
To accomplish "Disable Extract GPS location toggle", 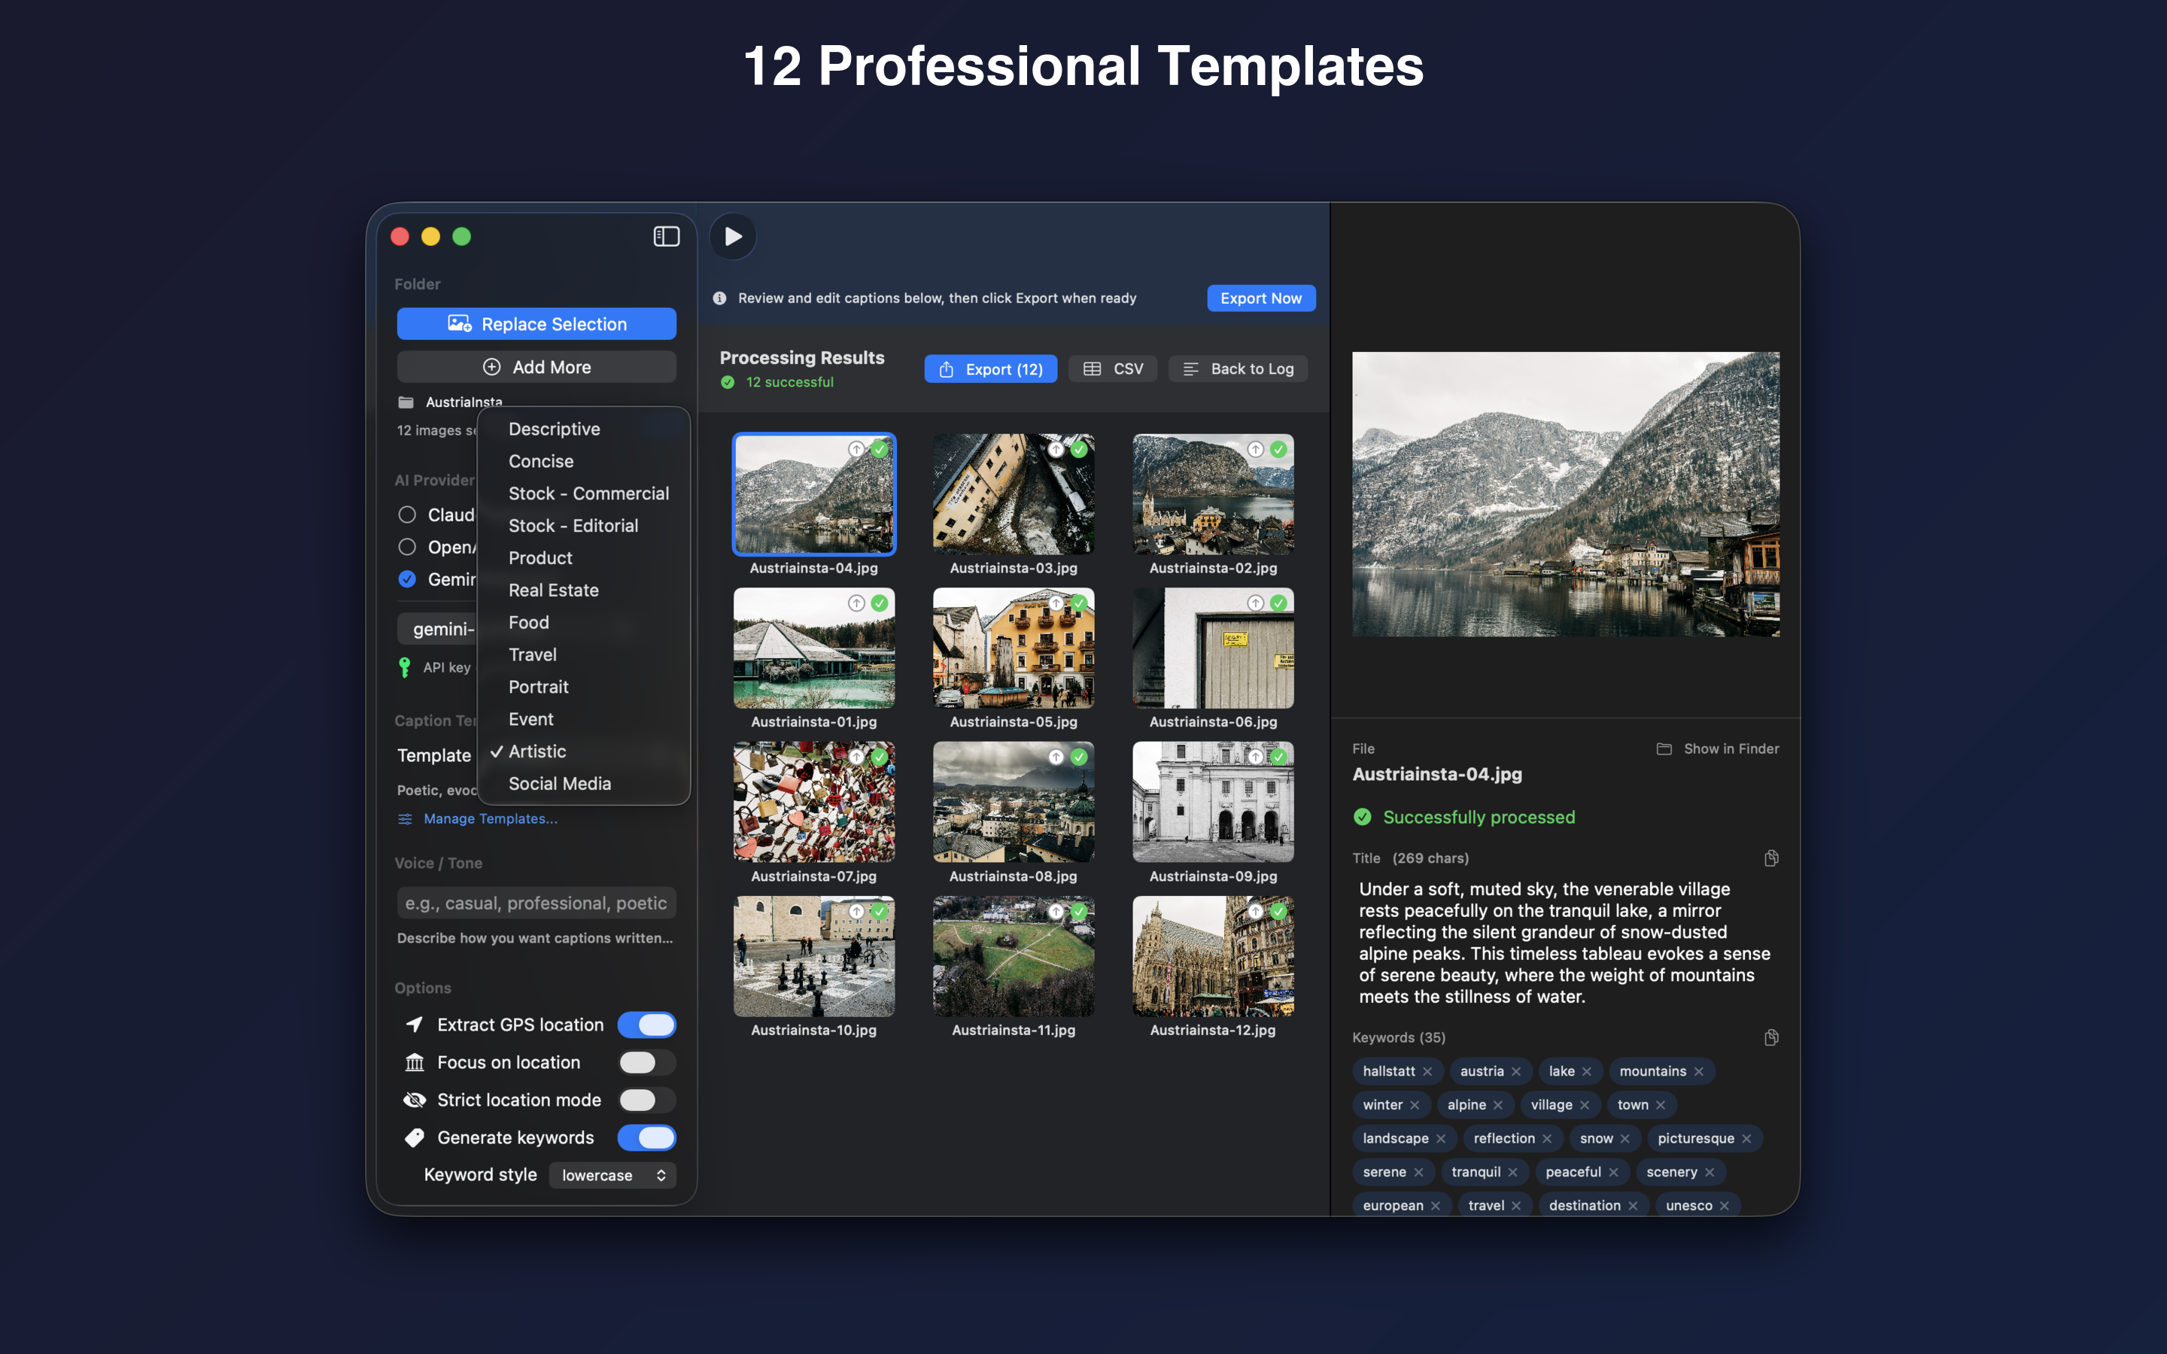I will [646, 1025].
